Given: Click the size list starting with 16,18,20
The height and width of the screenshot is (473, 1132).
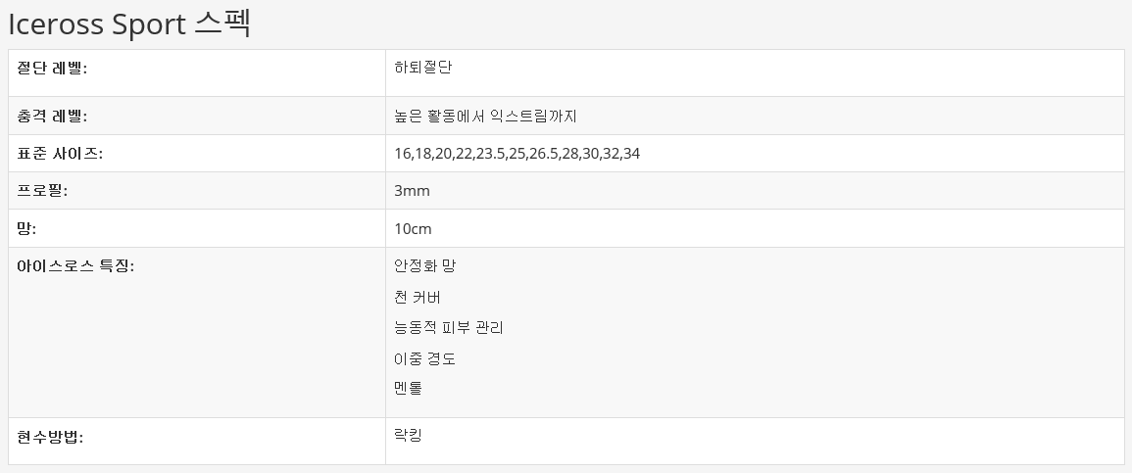Looking at the screenshot, I should [x=517, y=154].
